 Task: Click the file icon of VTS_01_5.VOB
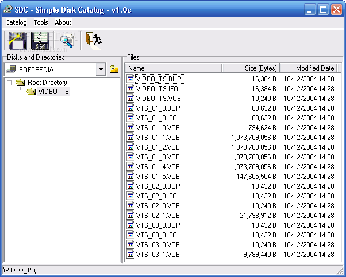point(130,177)
